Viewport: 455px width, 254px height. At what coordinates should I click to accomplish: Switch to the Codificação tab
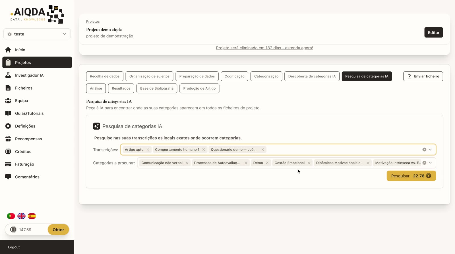pyautogui.click(x=234, y=76)
